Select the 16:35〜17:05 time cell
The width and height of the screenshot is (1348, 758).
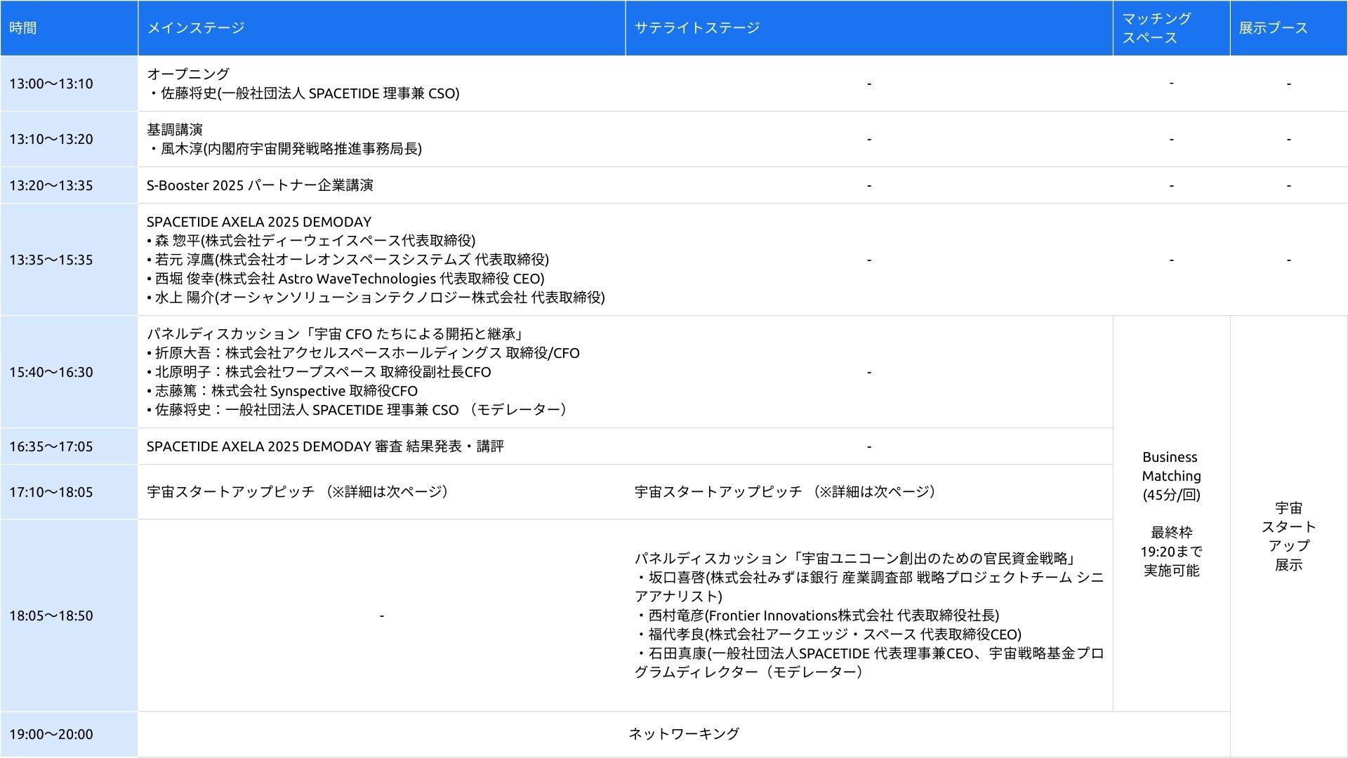tap(69, 446)
